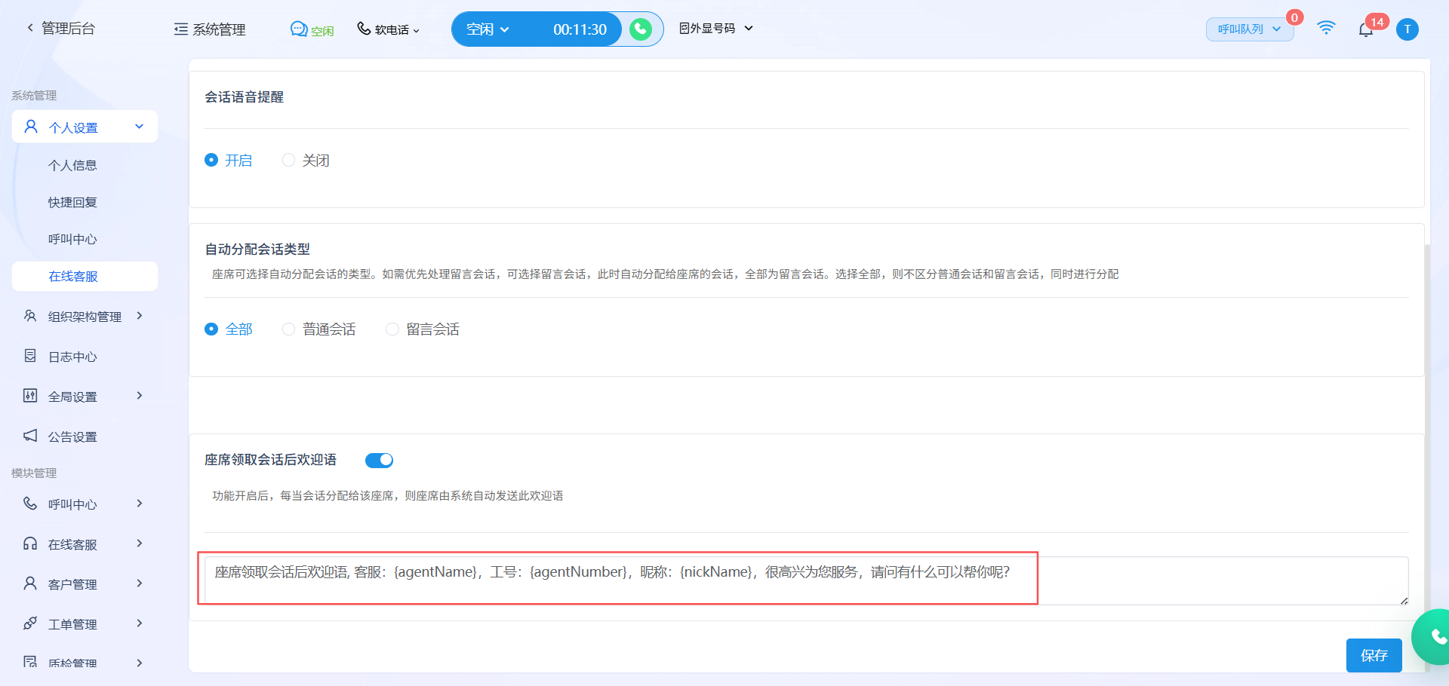1449x686 pixels.
Task: Expand the 质检管理 submenu arrow
Action: [x=140, y=663]
